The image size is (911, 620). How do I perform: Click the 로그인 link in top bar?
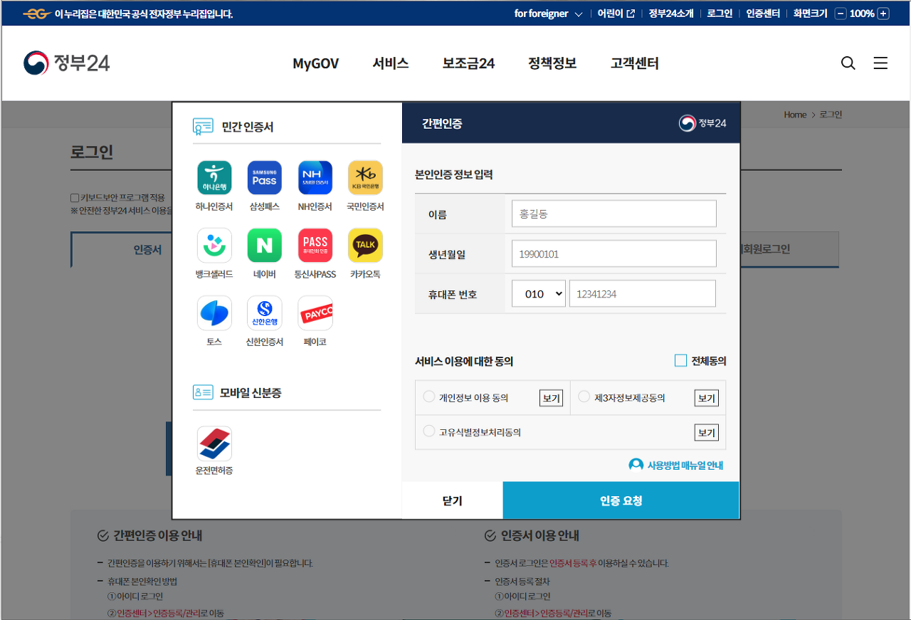(x=720, y=14)
